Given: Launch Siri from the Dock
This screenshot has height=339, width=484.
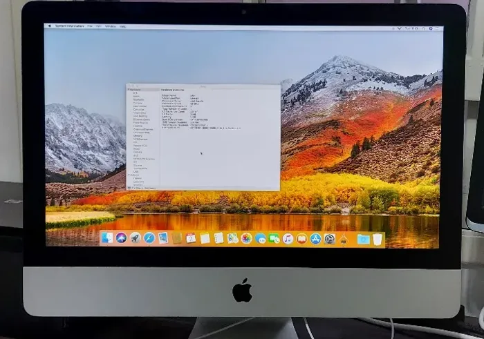Looking at the screenshot, I should 121,238.
